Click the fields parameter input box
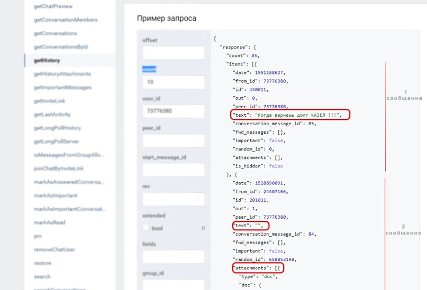 (173, 257)
